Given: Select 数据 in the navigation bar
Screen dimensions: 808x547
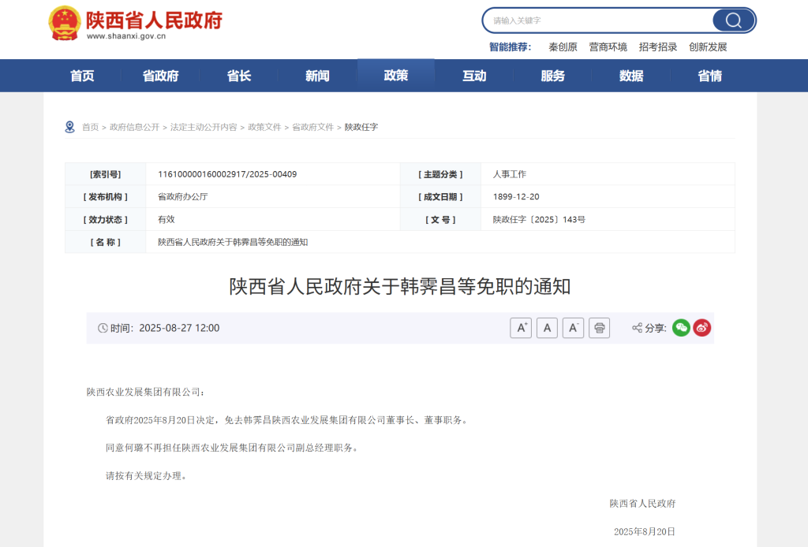Looking at the screenshot, I should point(631,76).
